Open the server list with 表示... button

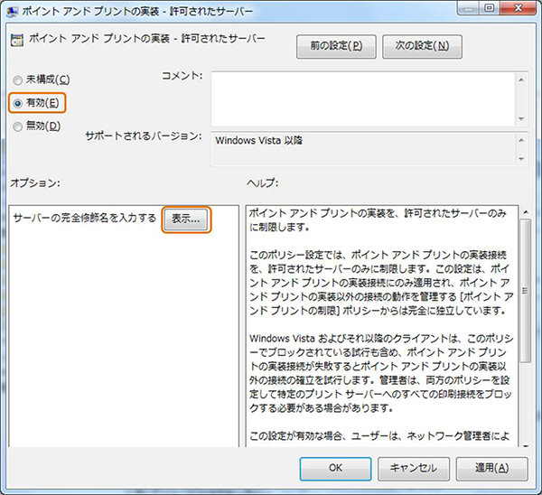[186, 219]
